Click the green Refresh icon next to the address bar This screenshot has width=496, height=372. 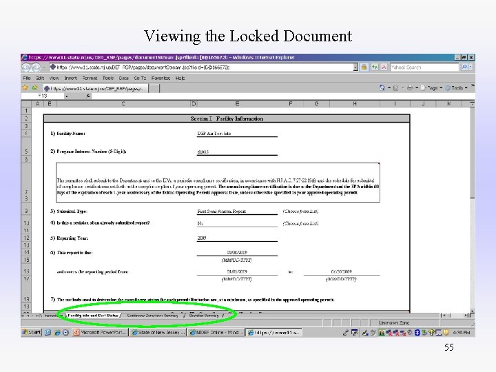pos(375,67)
